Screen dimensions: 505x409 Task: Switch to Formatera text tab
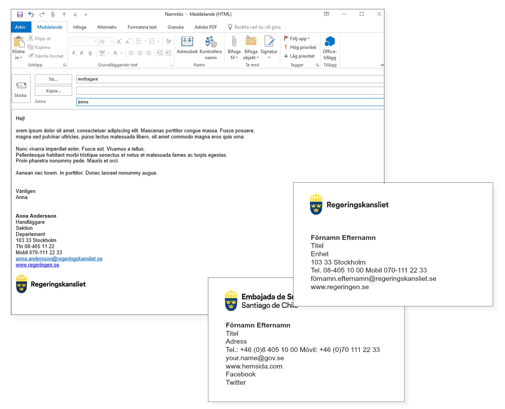(x=142, y=27)
